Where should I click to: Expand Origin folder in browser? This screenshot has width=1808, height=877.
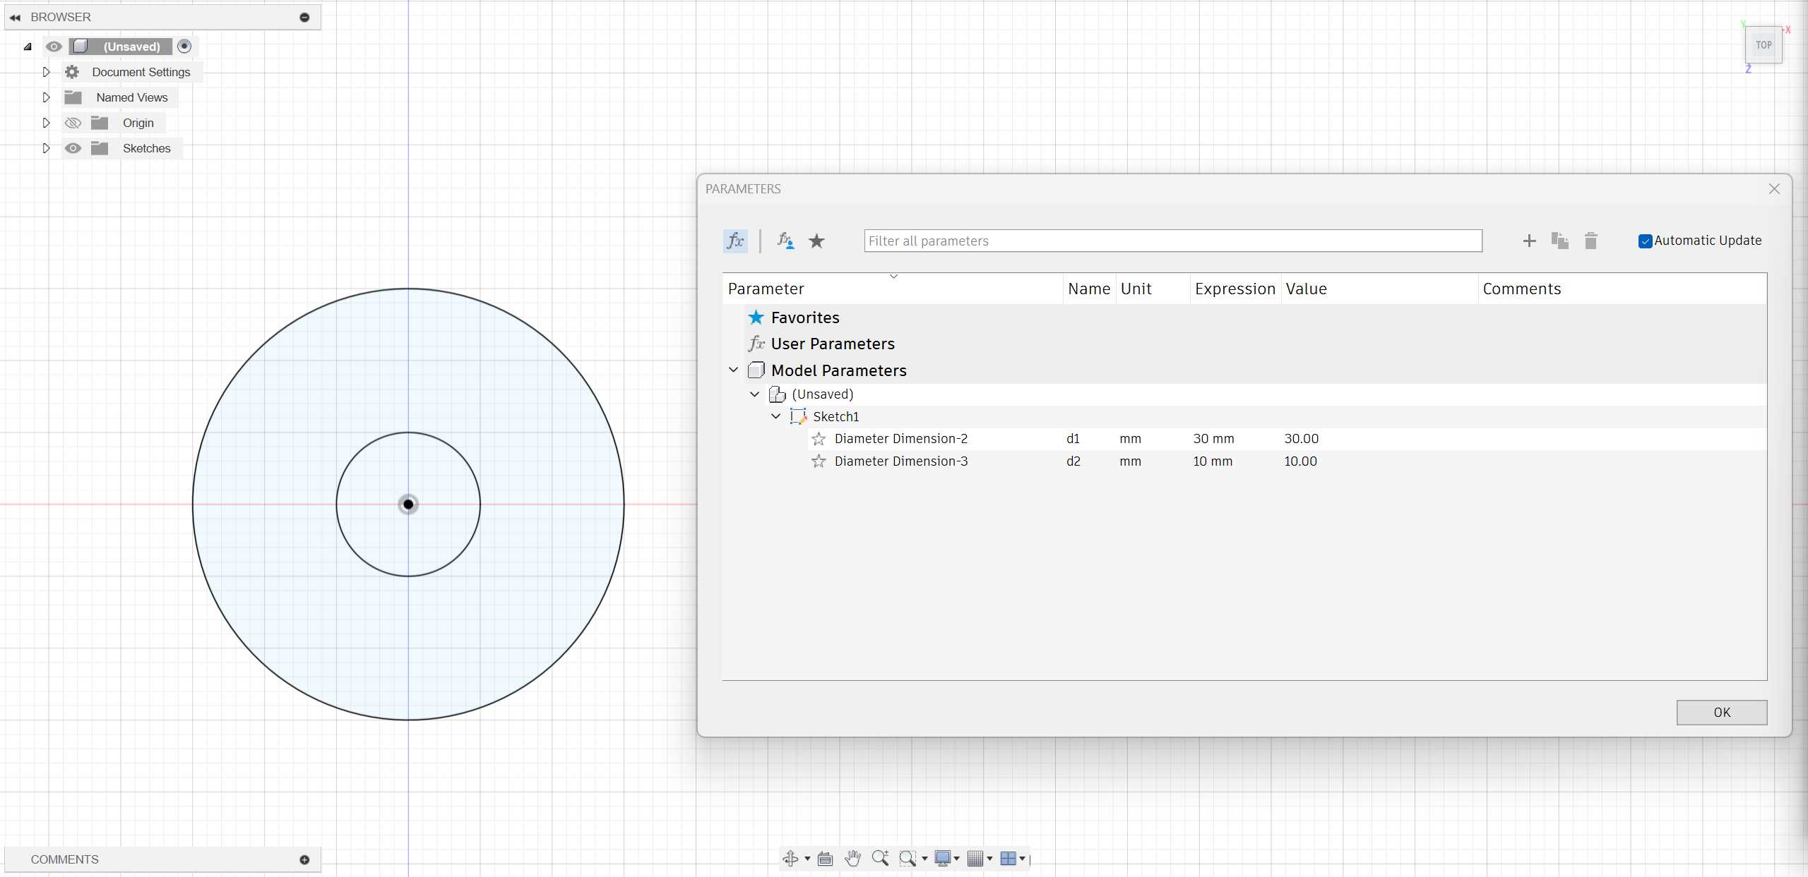click(x=46, y=123)
